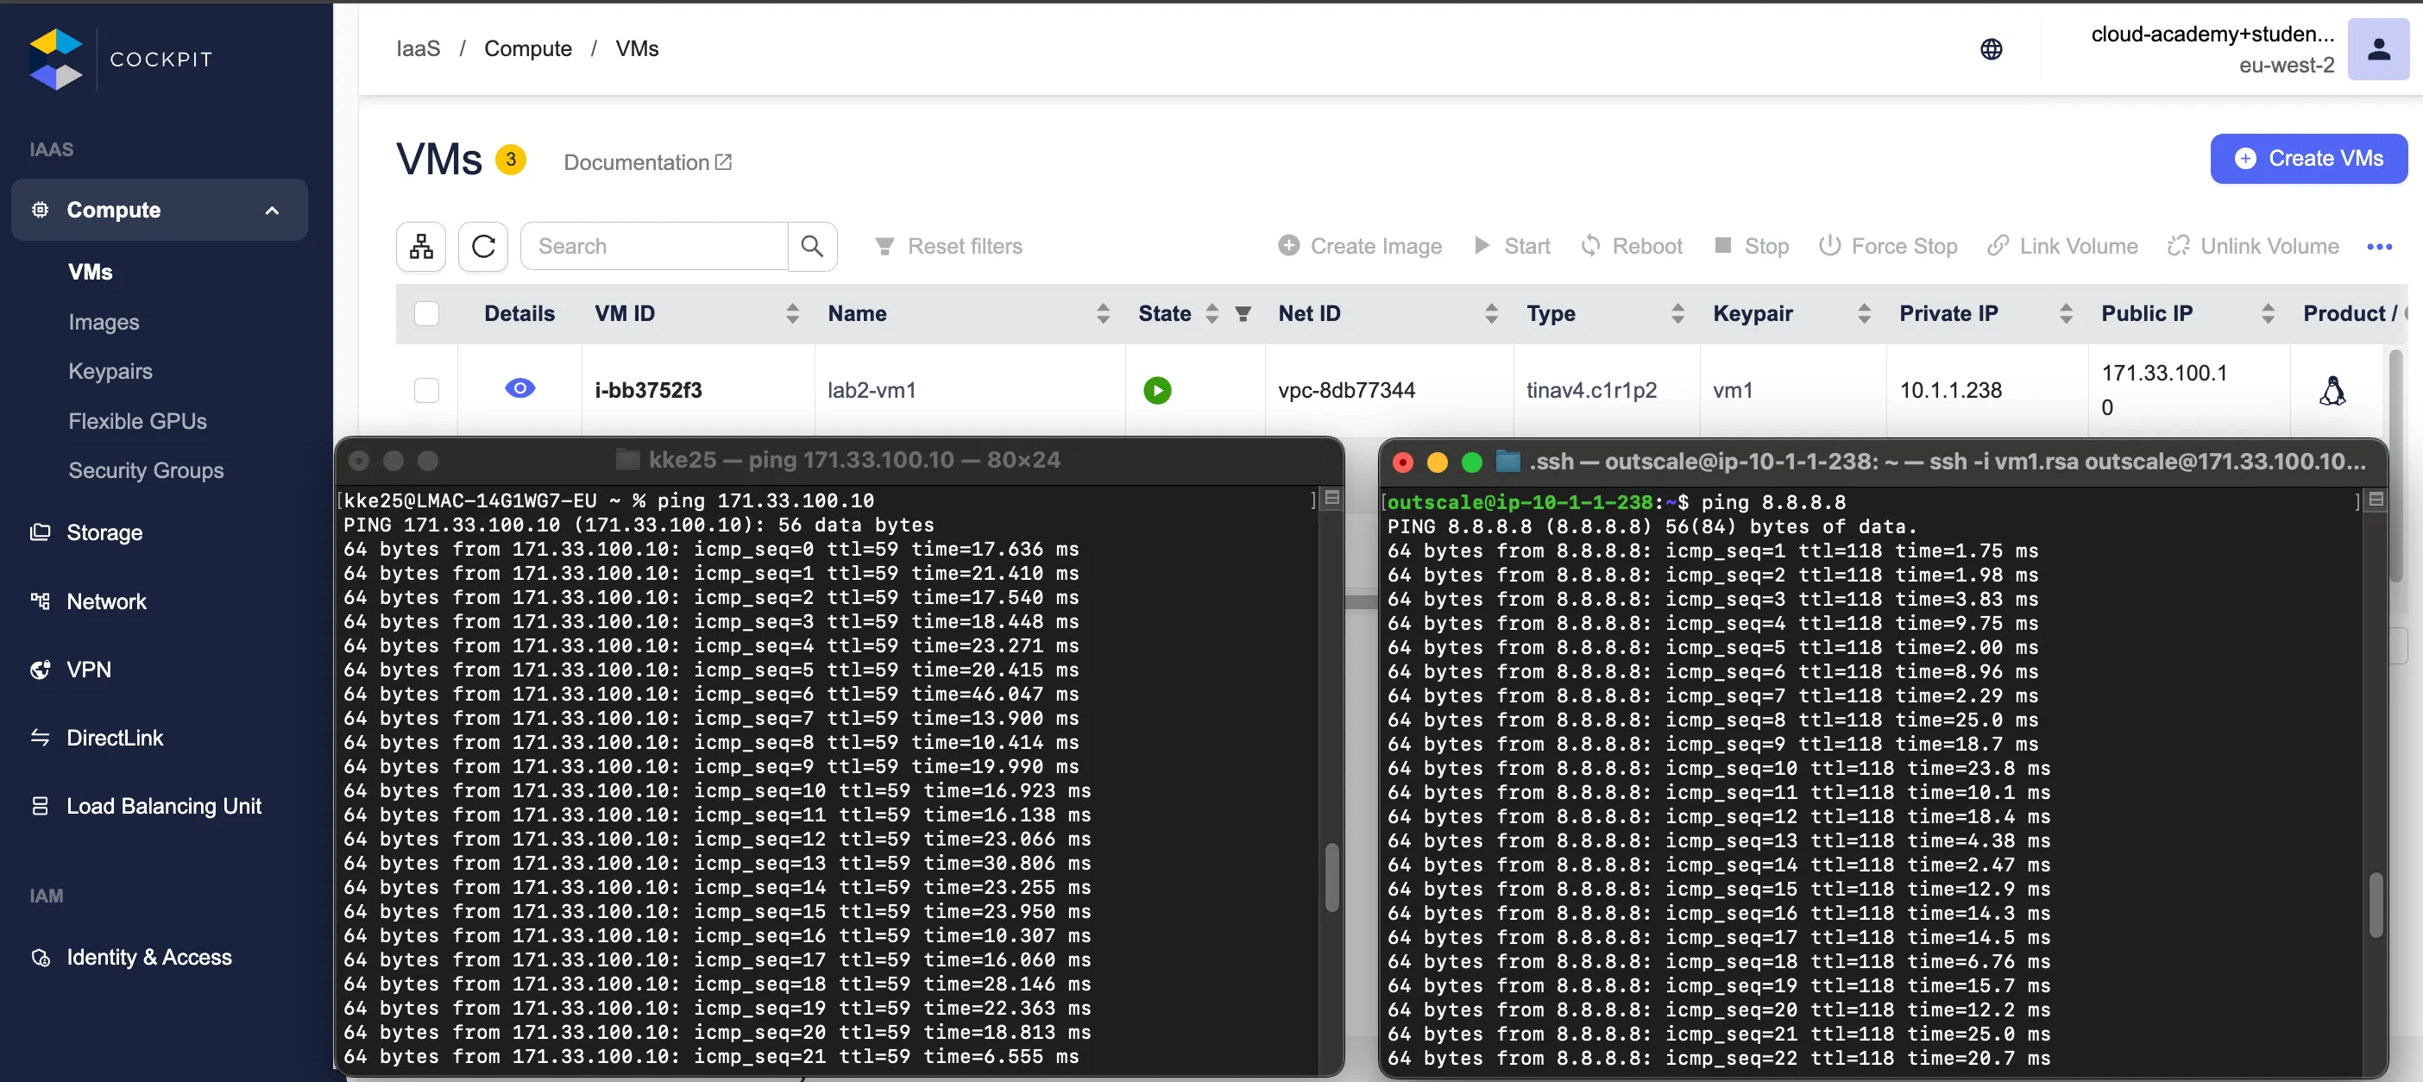The width and height of the screenshot is (2423, 1082).
Task: Open the three-dots more actions menu
Action: (2379, 247)
